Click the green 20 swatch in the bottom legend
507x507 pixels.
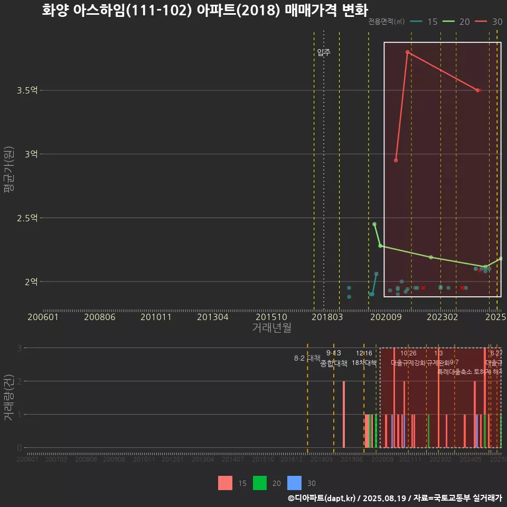(x=260, y=483)
